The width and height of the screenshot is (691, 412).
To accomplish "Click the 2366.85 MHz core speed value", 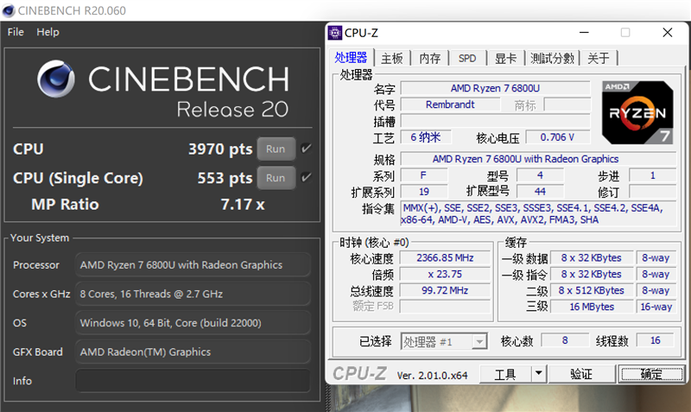I will coord(445,257).
